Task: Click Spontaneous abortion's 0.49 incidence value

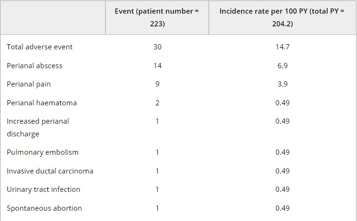Action: click(x=282, y=208)
